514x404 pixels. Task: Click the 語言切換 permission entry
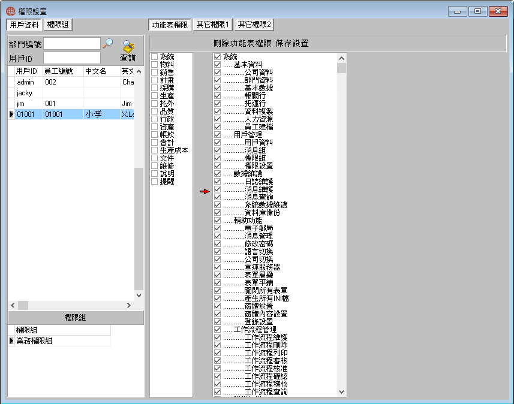258,252
